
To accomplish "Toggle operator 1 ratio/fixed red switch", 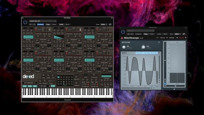I will pyautogui.click(x=36, y=30).
